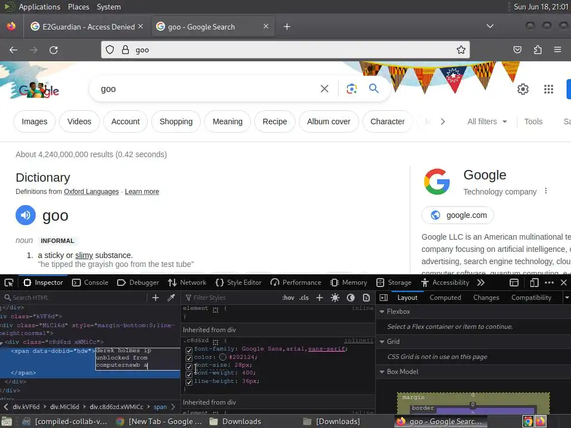This screenshot has height=428, width=571.
Task: Uncheck the font-family declaration checkbox
Action: click(x=188, y=350)
